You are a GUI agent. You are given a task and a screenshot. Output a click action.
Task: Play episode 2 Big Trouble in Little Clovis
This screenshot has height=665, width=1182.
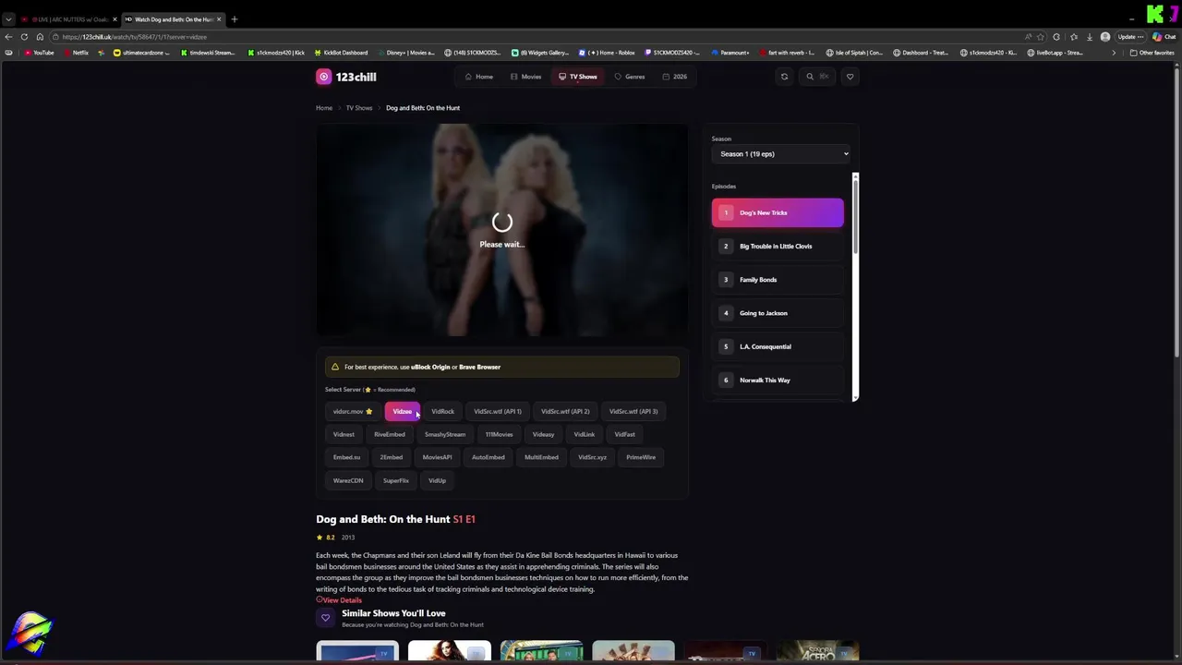[x=778, y=247]
